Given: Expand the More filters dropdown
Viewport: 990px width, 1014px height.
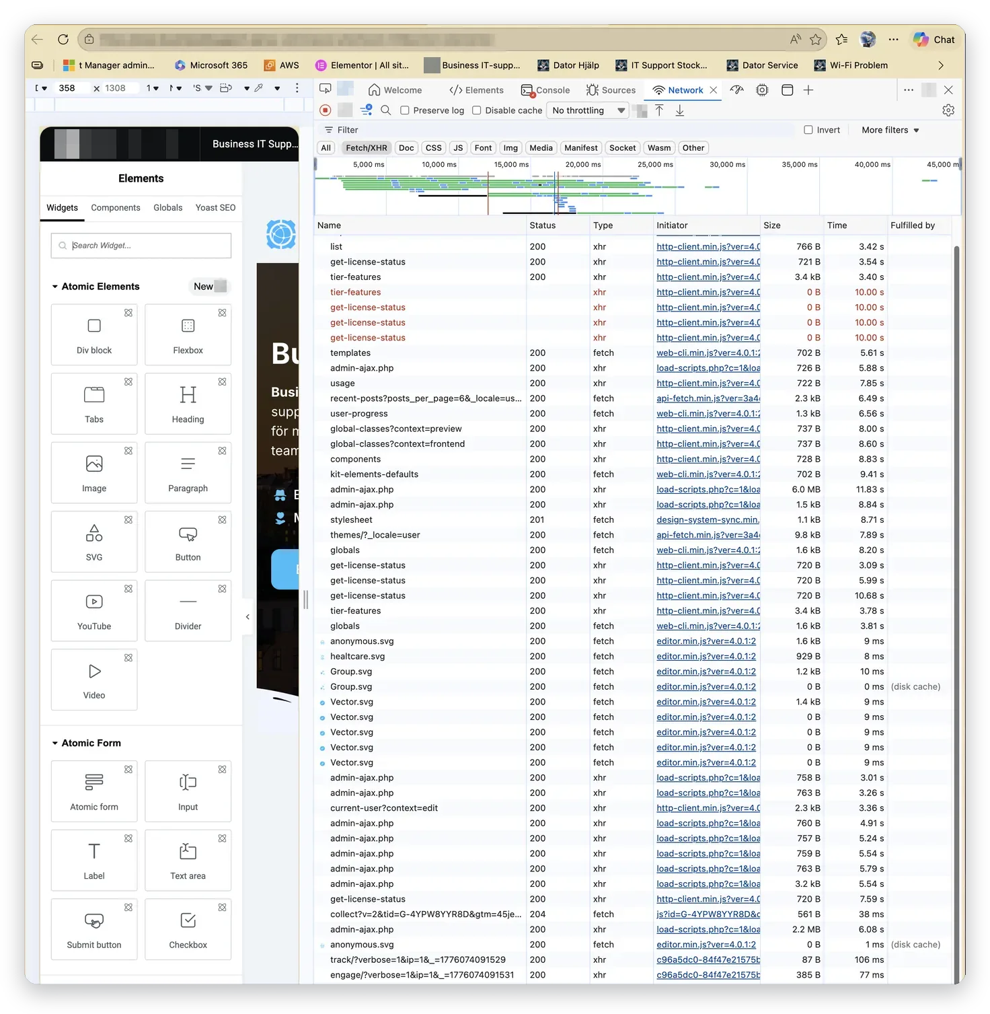Looking at the screenshot, I should click(890, 130).
